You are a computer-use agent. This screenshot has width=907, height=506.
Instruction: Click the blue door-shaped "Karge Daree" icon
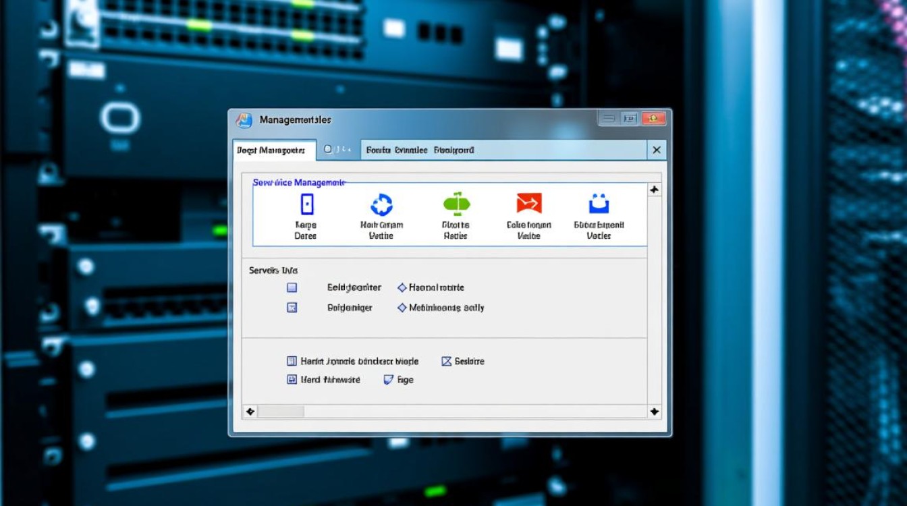(306, 204)
